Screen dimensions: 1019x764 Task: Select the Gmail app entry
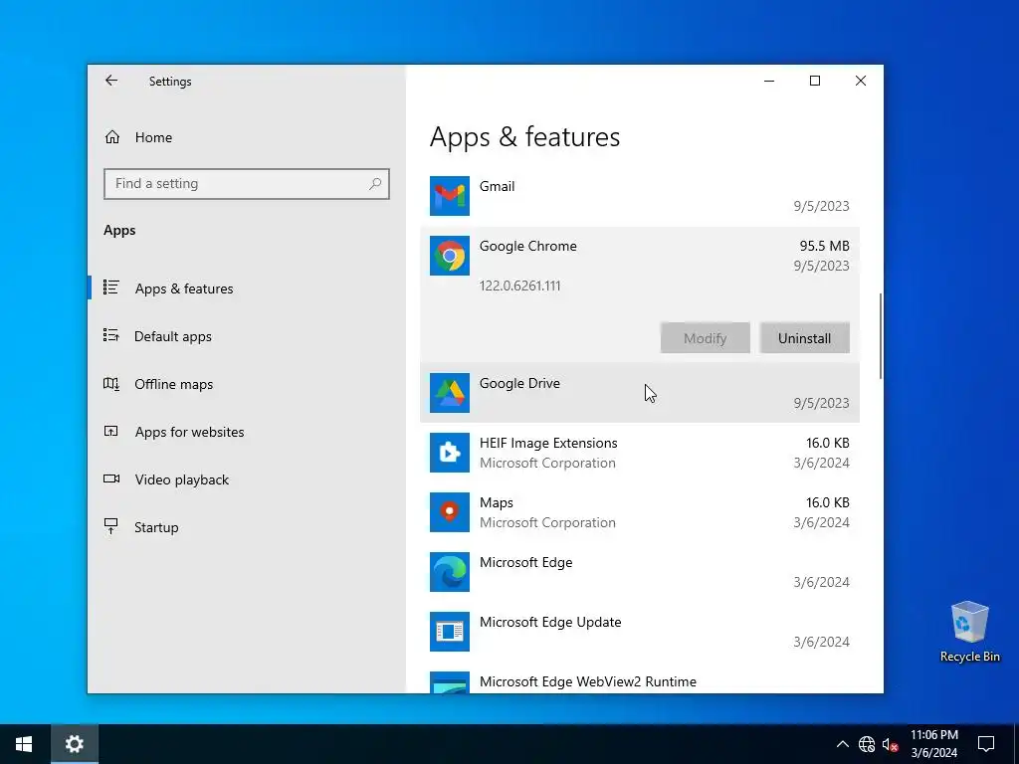[x=640, y=196]
